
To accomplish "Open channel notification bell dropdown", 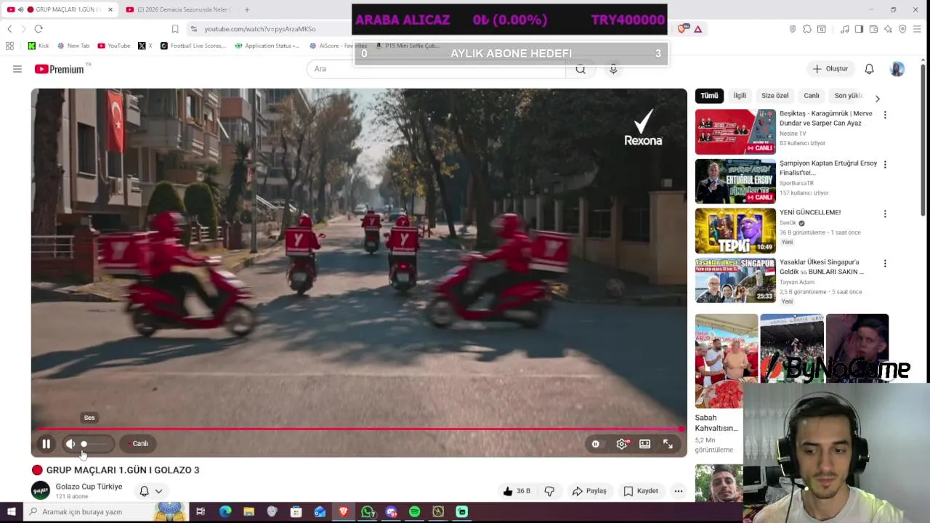I will tap(151, 491).
